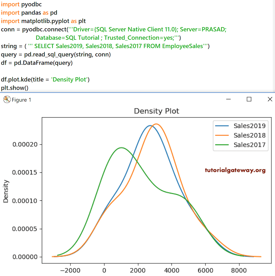Click the minimize control on Figure 1 window

pyautogui.click(x=228, y=99)
